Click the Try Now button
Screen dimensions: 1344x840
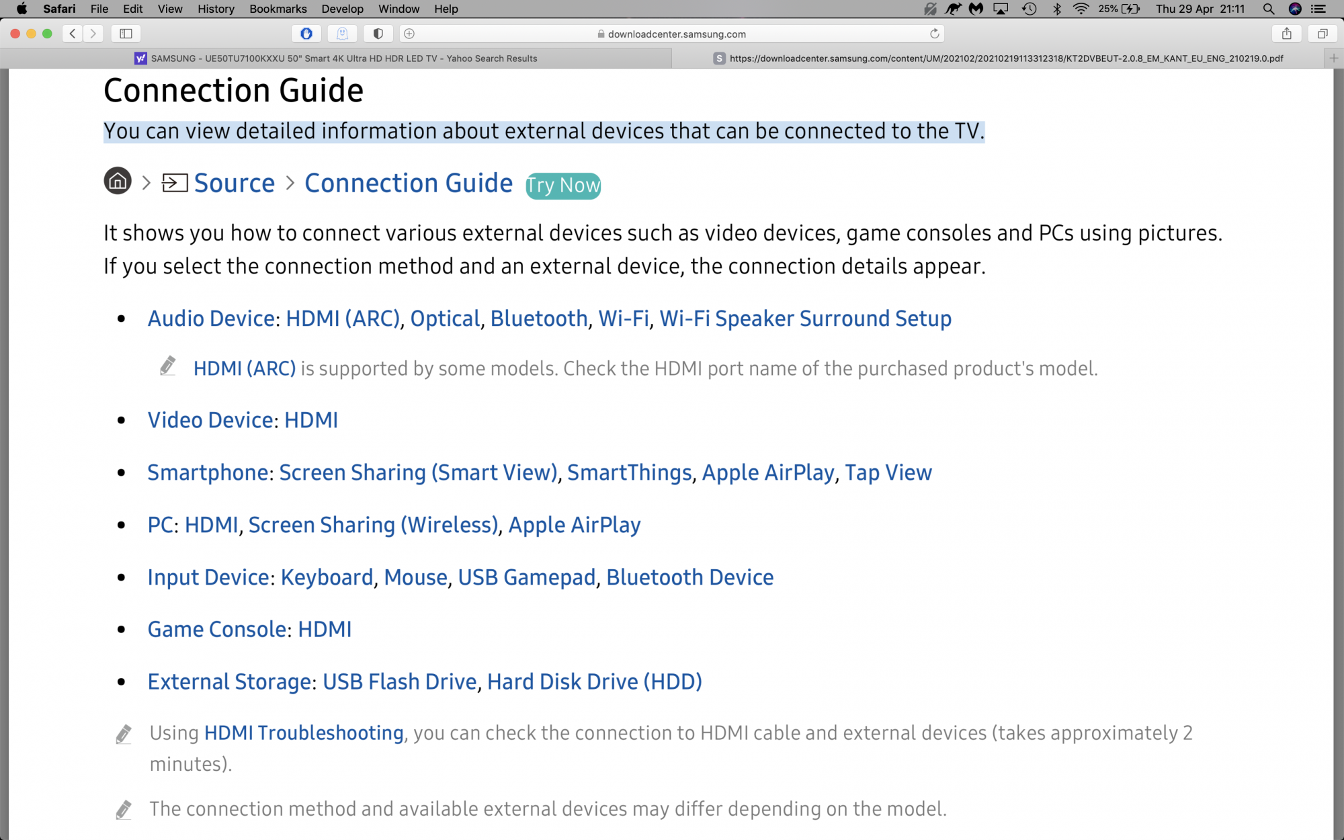coord(563,185)
